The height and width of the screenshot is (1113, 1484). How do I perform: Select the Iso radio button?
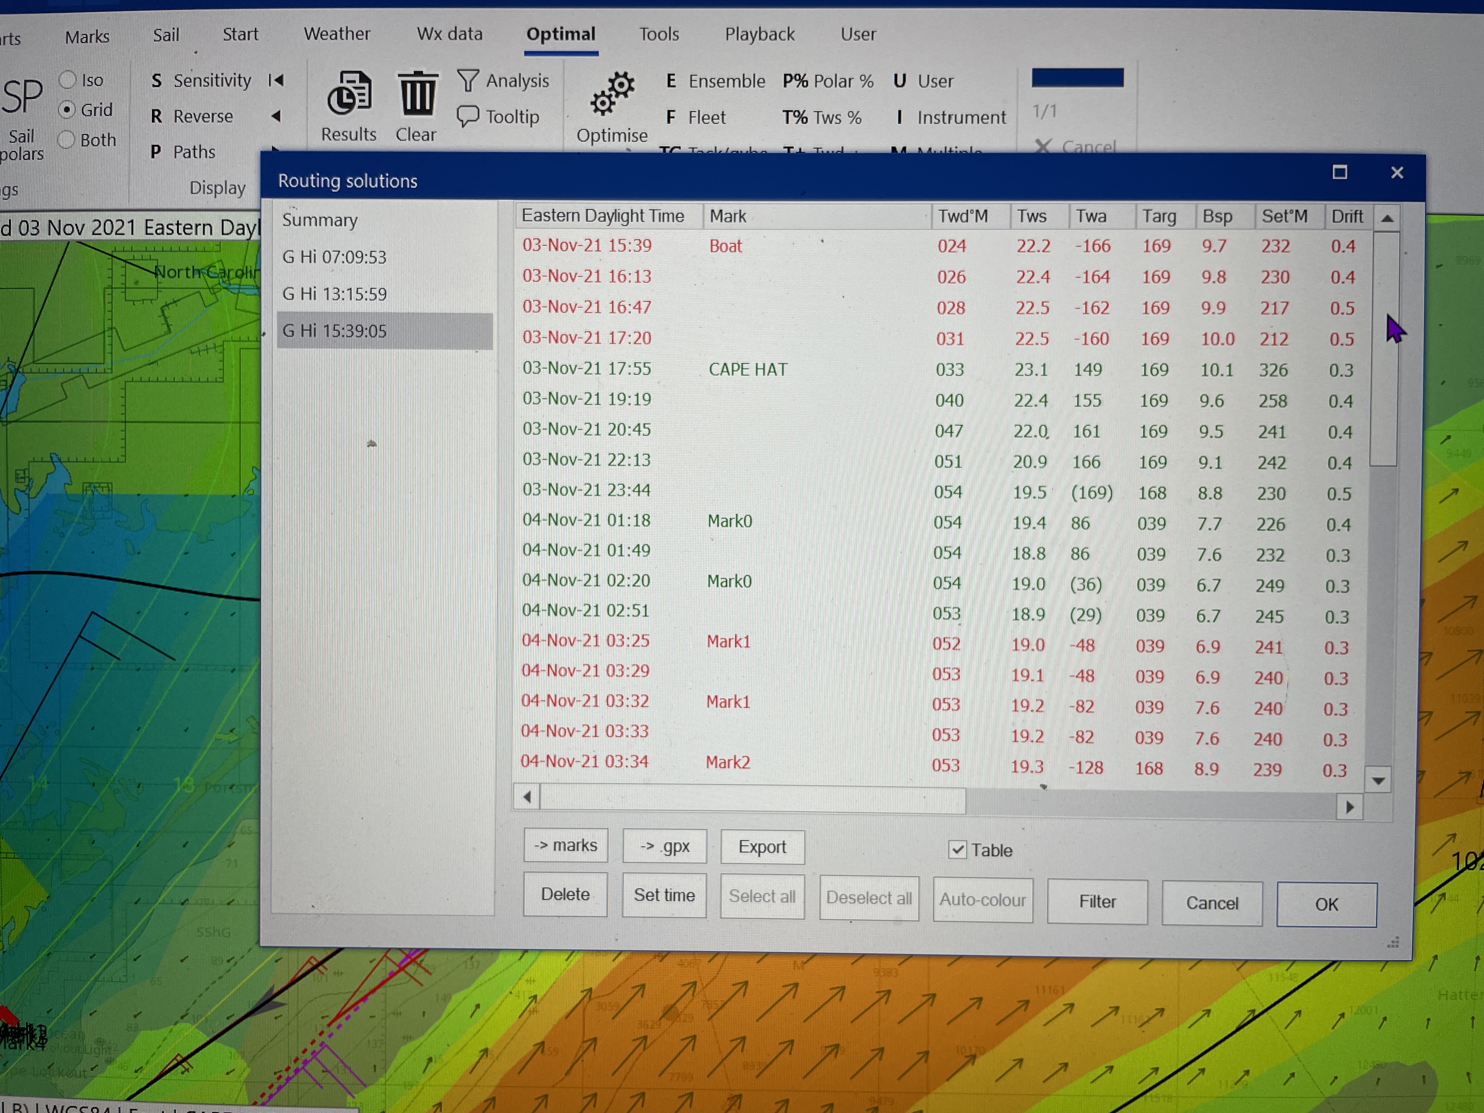[68, 80]
